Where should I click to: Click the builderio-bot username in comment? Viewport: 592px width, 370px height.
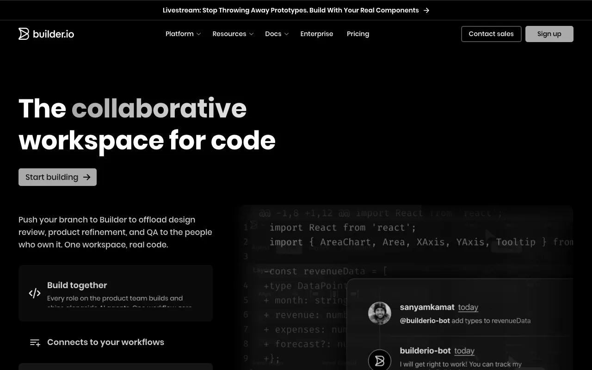(x=425, y=351)
